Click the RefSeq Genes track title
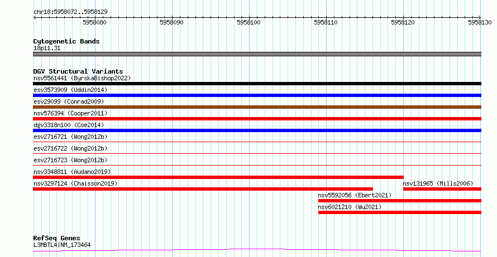497x257 pixels. [x=57, y=238]
